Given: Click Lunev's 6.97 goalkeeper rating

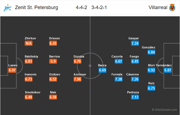Looking at the screenshot, I should pyautogui.click(x=12, y=70).
